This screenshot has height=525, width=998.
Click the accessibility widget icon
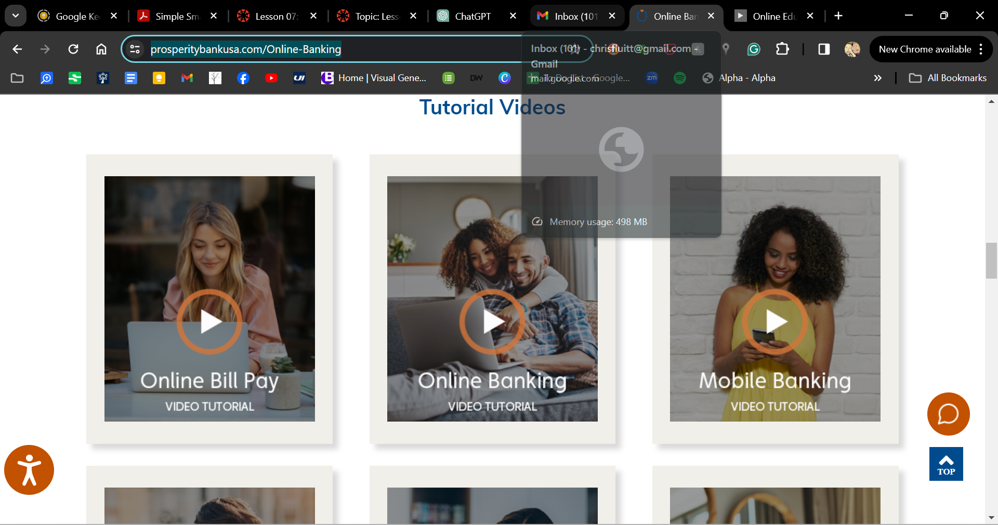coord(29,470)
